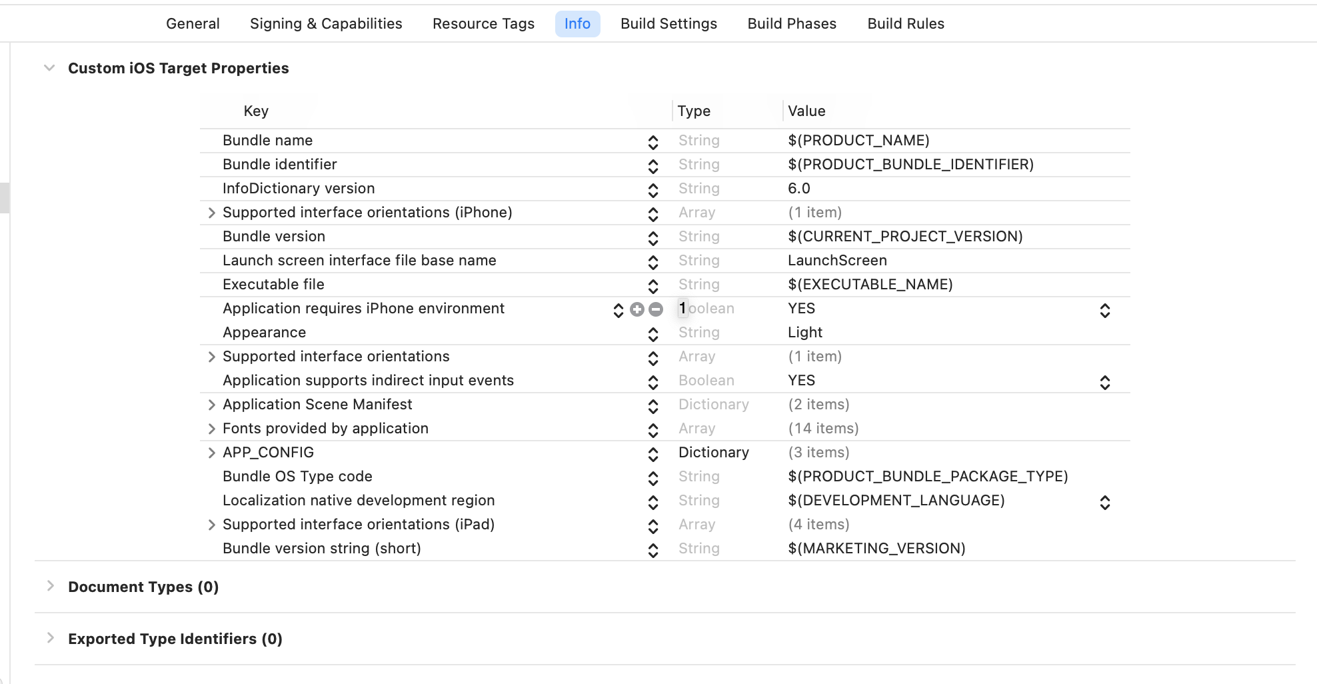Expand Supported interface orientations (iPhone)
The image size is (1317, 684).
[x=211, y=213]
